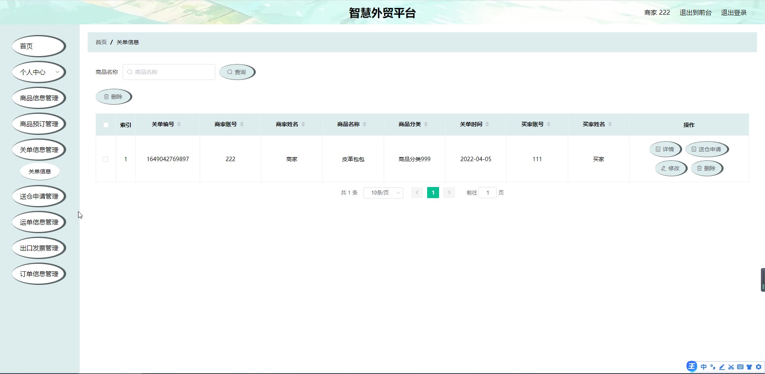Viewport: 765px width, 374px height.
Task: Open 订单信息管理 in the sidebar
Action: coord(39,274)
